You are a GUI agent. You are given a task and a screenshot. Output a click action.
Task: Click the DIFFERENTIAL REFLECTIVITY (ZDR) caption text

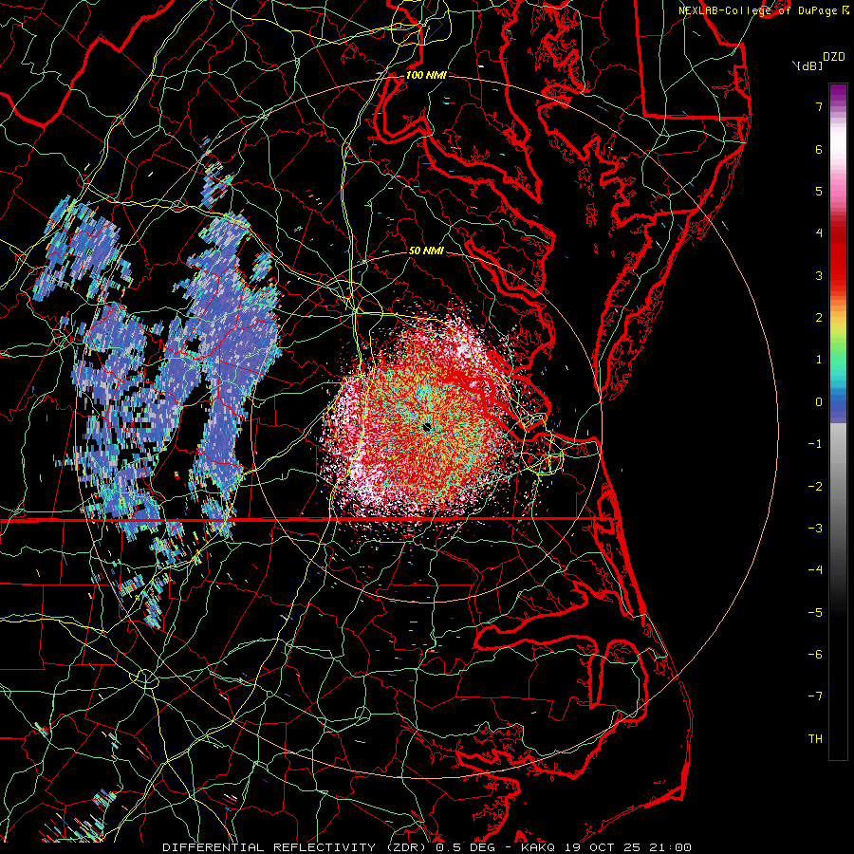[x=296, y=847]
